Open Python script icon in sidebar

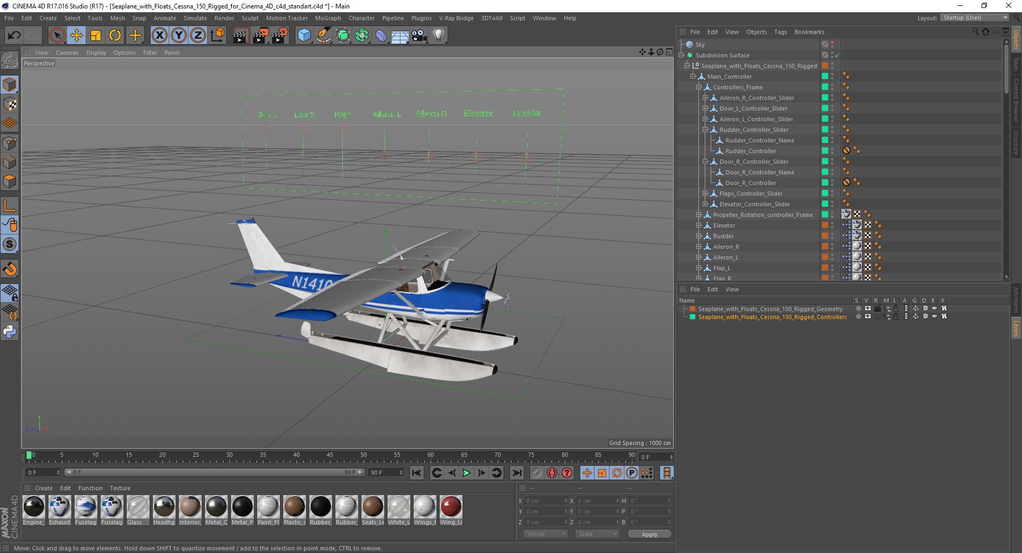coord(10,332)
